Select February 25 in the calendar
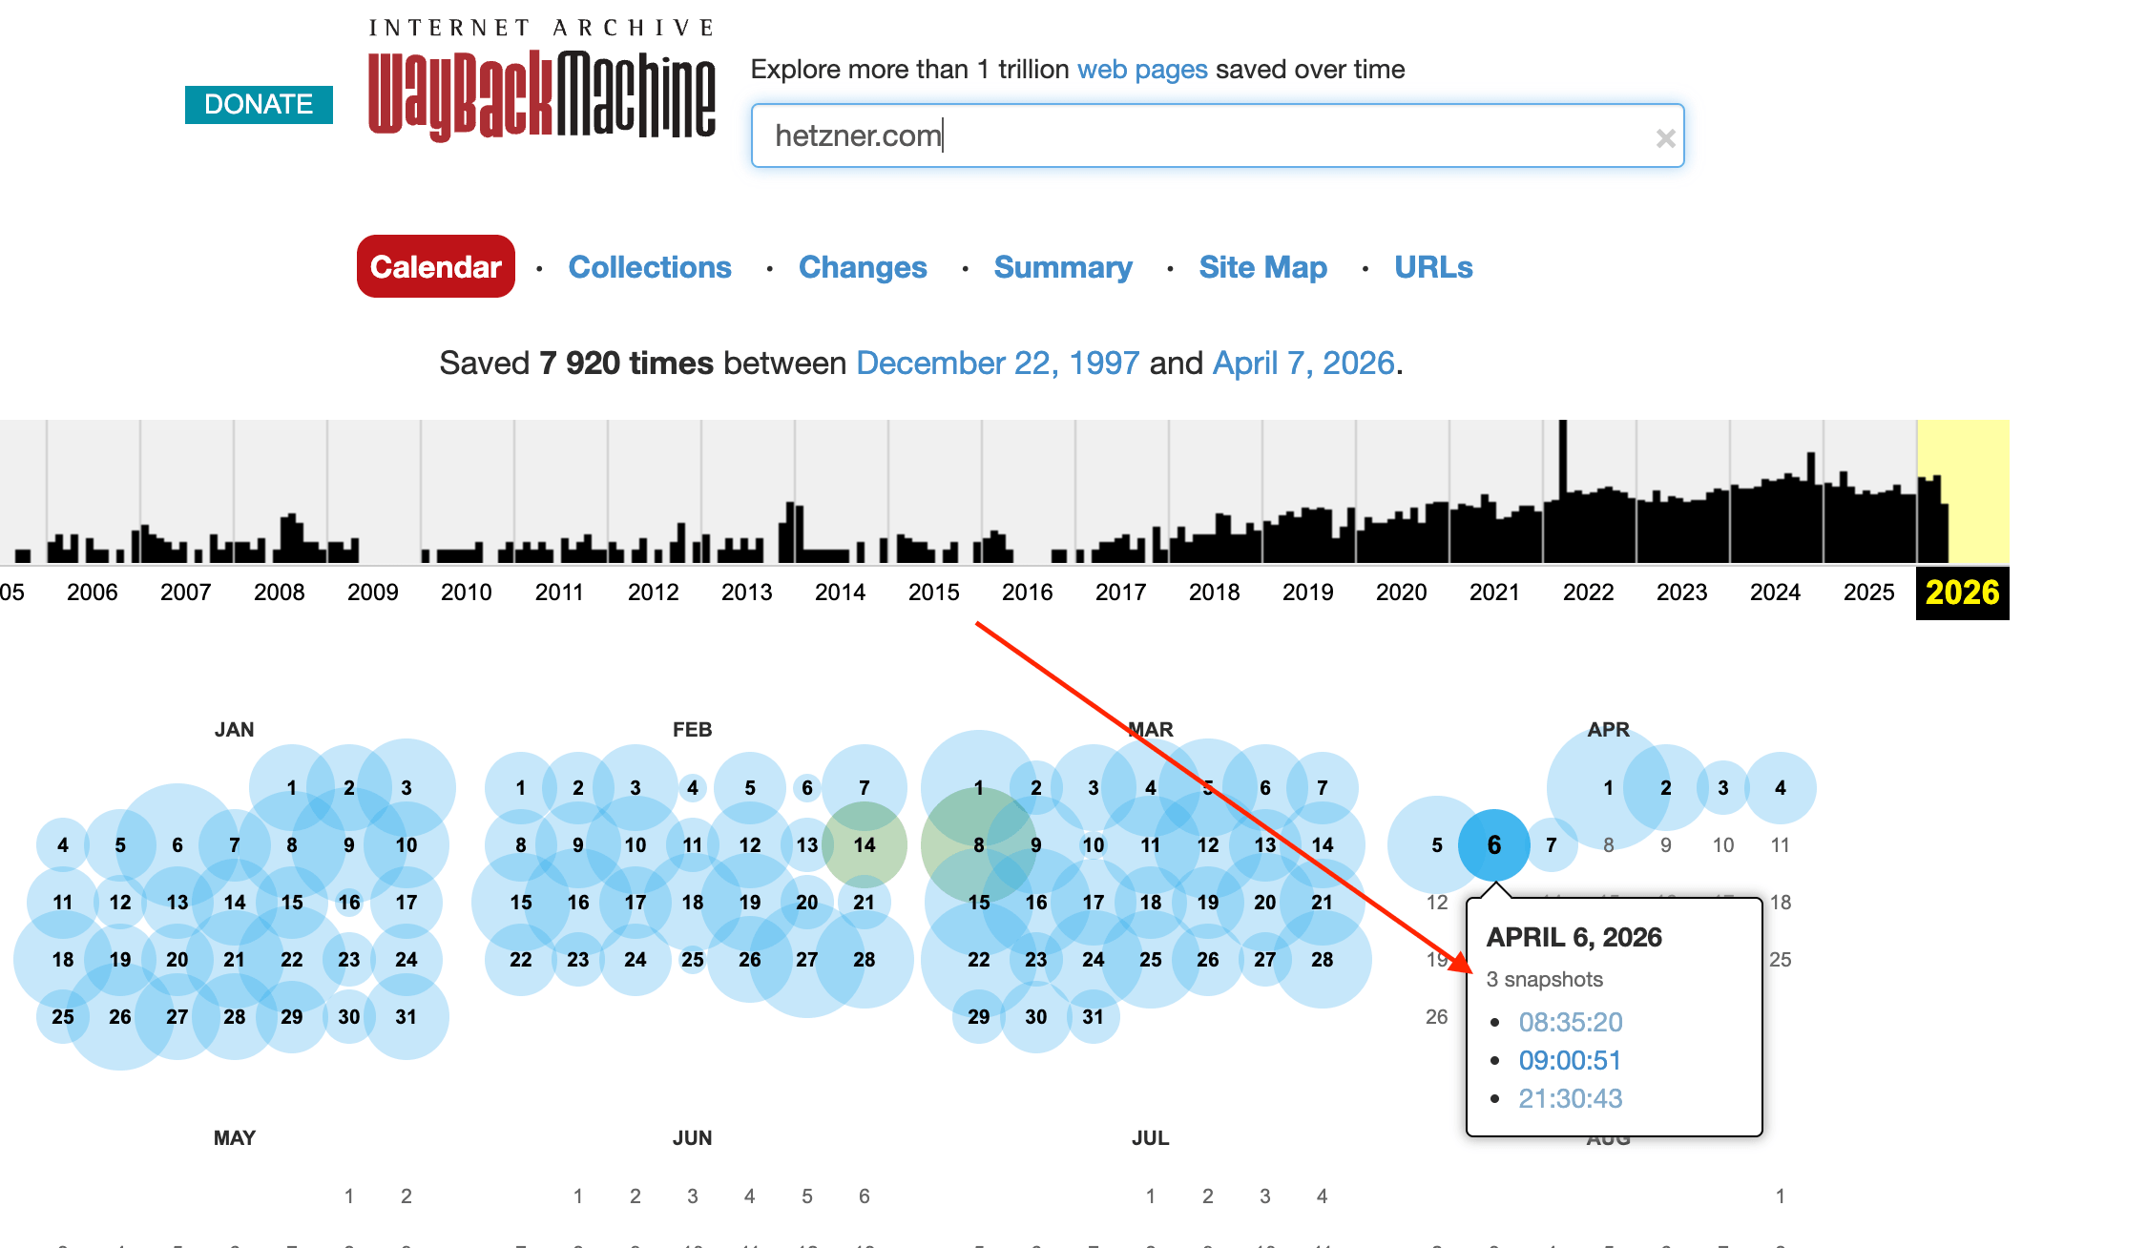Viewport: 2147px width, 1248px height. pyautogui.click(x=693, y=959)
